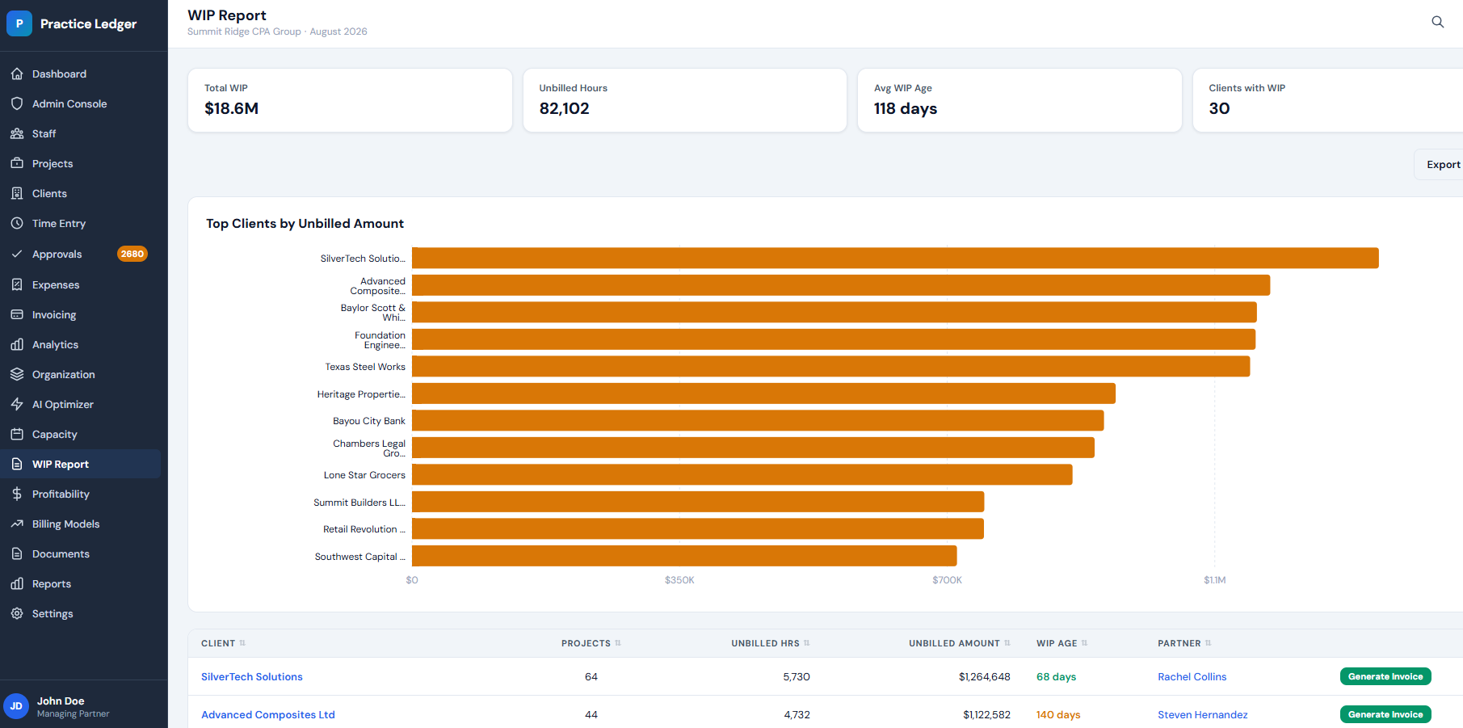Click the Lone Star Grocers bar
1463x728 pixels.
[742, 474]
